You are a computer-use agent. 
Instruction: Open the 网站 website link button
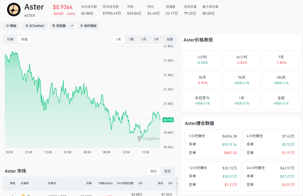(x=11, y=26)
